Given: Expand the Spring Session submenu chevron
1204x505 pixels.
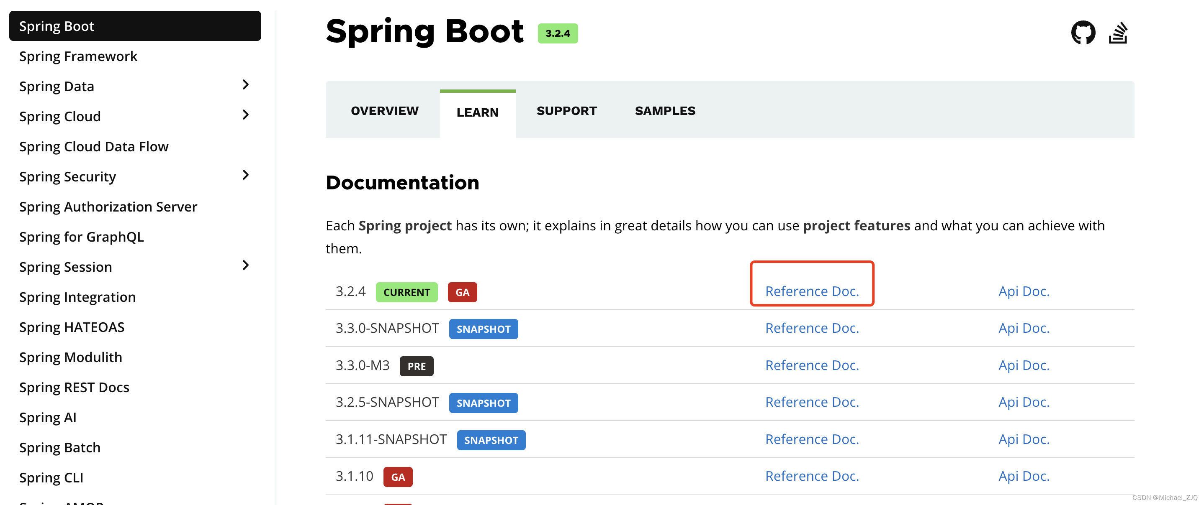Looking at the screenshot, I should pos(245,265).
